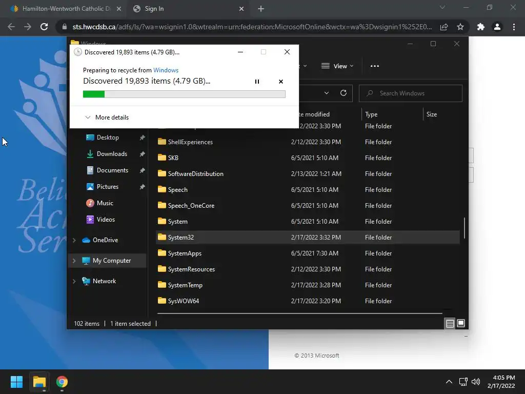Open the Windows Start menu
The width and height of the screenshot is (525, 394).
[x=16, y=382]
